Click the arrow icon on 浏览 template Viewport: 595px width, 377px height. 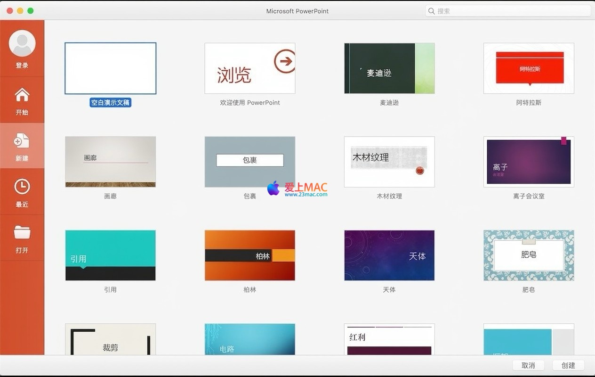pos(285,61)
